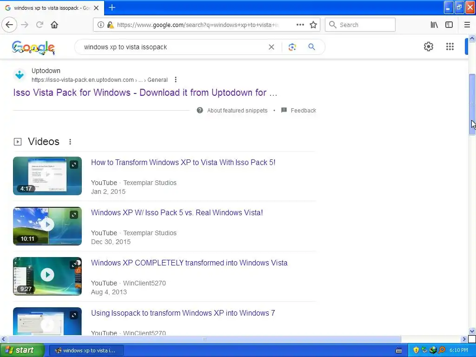Click the Google logo
The height and width of the screenshot is (357, 476).
coord(33,48)
